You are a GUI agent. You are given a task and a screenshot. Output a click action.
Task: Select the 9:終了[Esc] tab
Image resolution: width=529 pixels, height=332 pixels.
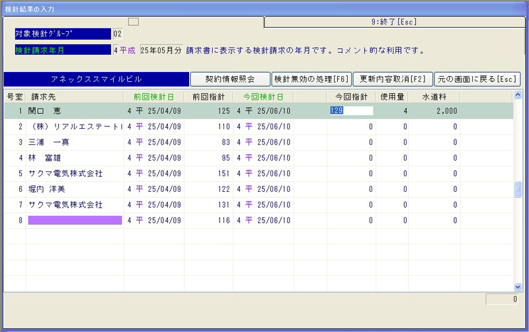click(393, 22)
